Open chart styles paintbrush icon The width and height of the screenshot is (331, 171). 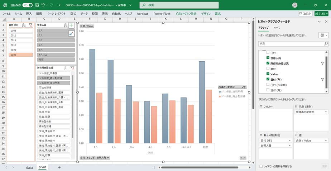[x=72, y=33]
